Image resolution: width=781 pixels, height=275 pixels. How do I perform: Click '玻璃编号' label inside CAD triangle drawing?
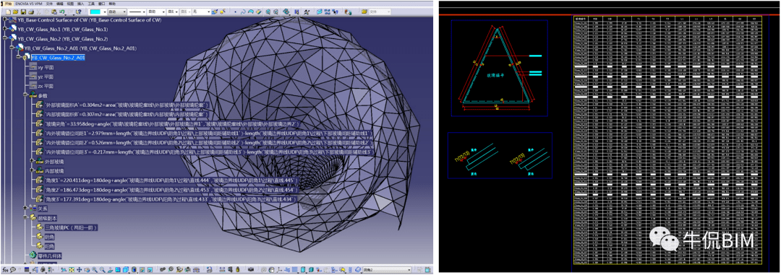click(x=495, y=76)
